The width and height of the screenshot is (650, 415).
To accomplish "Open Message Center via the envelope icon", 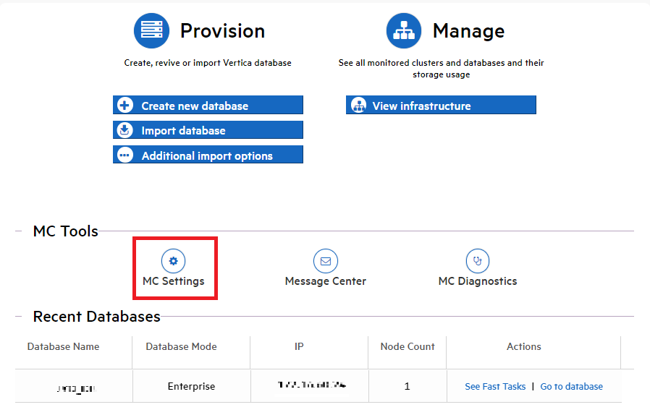I will (x=325, y=260).
